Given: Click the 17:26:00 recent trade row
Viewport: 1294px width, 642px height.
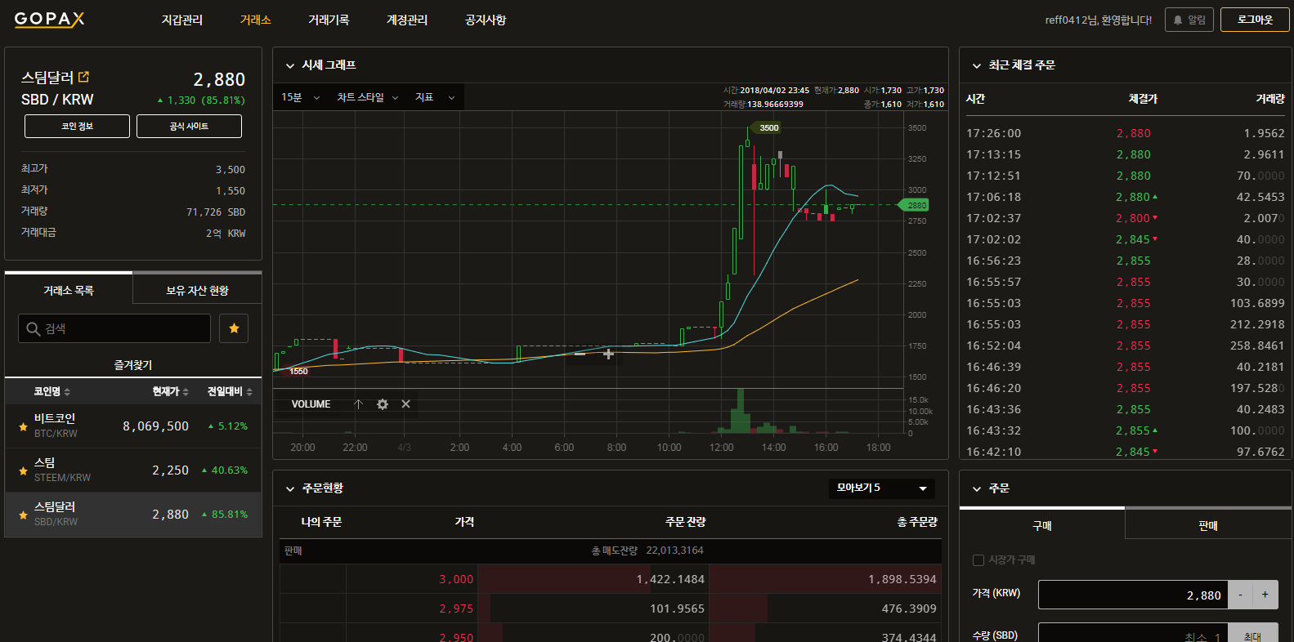Looking at the screenshot, I should pyautogui.click(x=1126, y=133).
